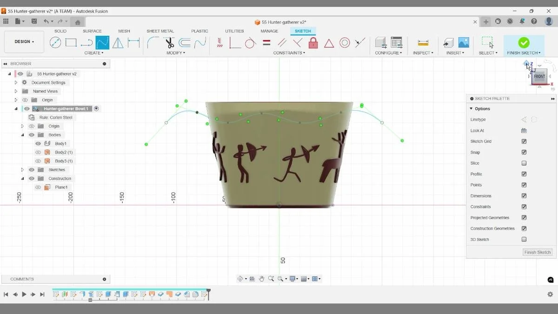Click Finish Sketch at bottom of palette
Viewport: 558px width, 314px height.
click(537, 252)
